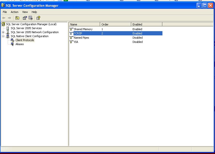Viewport: 215px width, 154px height.
Task: Select the Named Pipes protocol name
Action: (81, 38)
